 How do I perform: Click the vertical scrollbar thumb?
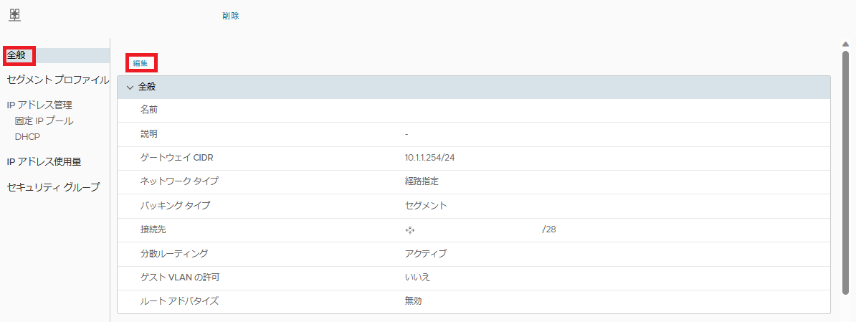coord(845,172)
